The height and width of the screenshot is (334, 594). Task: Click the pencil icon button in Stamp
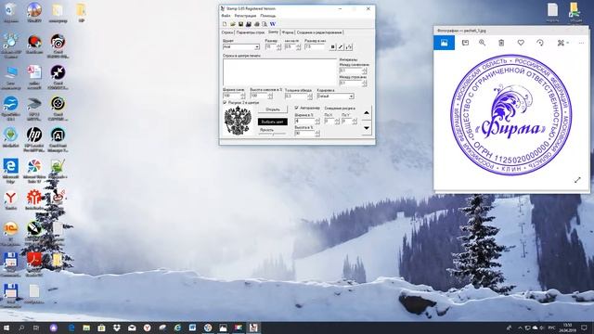coord(341,47)
